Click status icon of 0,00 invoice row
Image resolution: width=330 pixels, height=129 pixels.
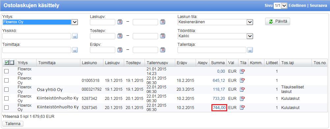pyautogui.click(x=242, y=71)
